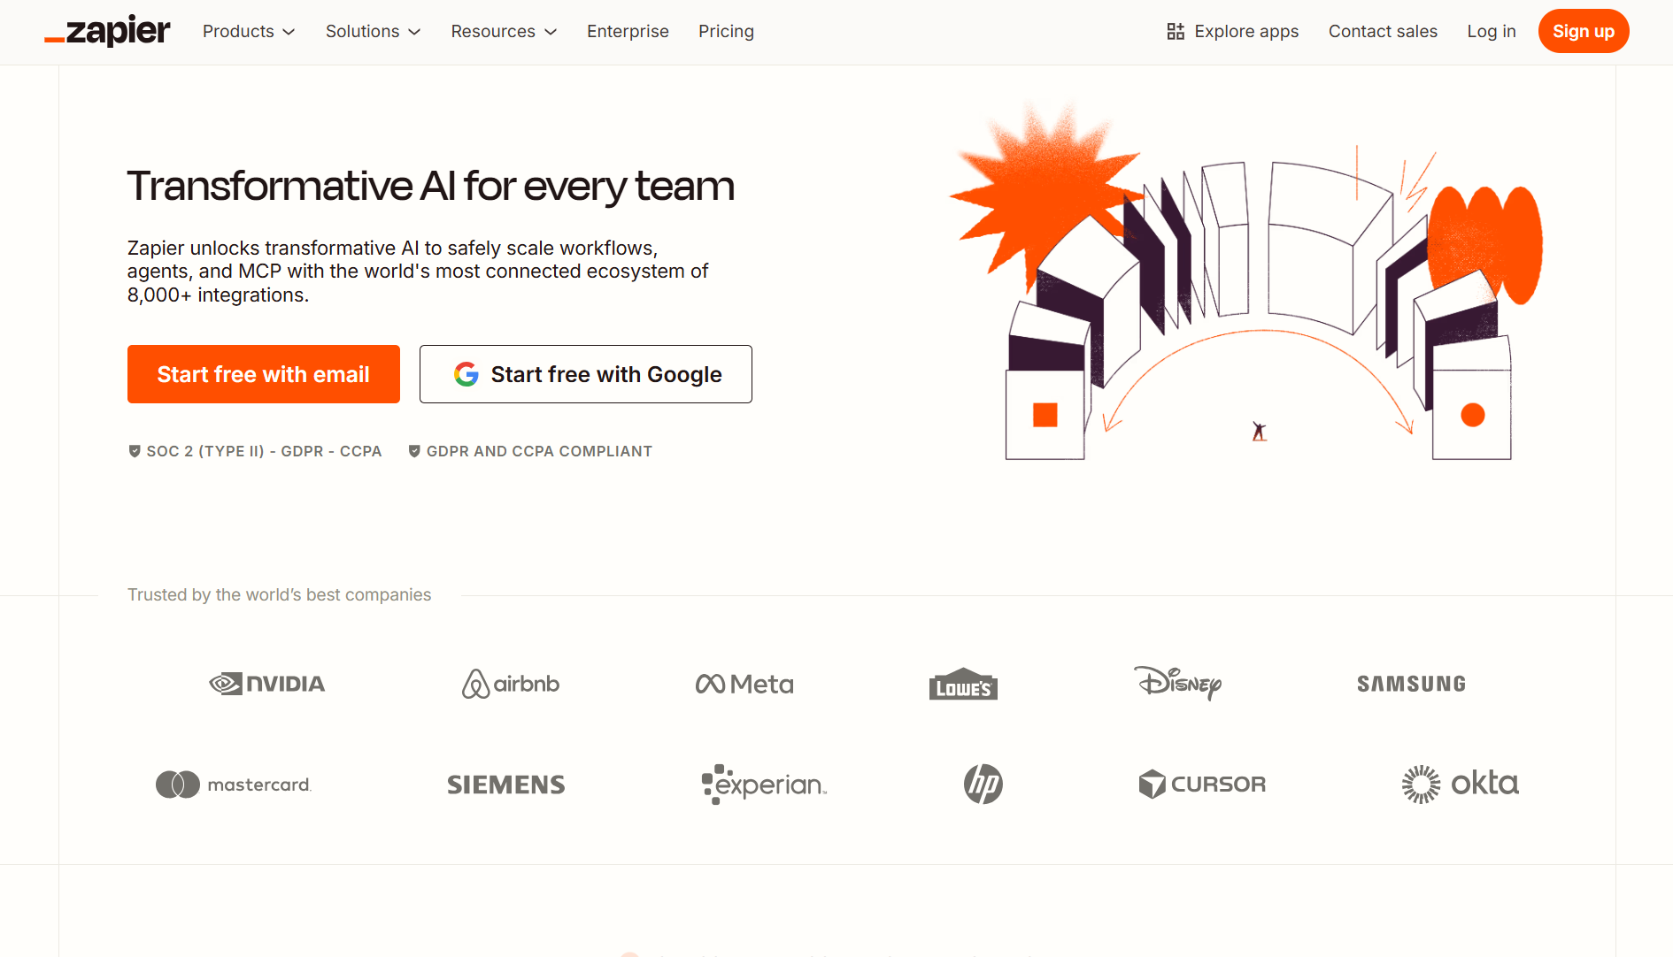Go to the Enterprise page
Viewport: 1673px width, 957px height.
tap(628, 32)
